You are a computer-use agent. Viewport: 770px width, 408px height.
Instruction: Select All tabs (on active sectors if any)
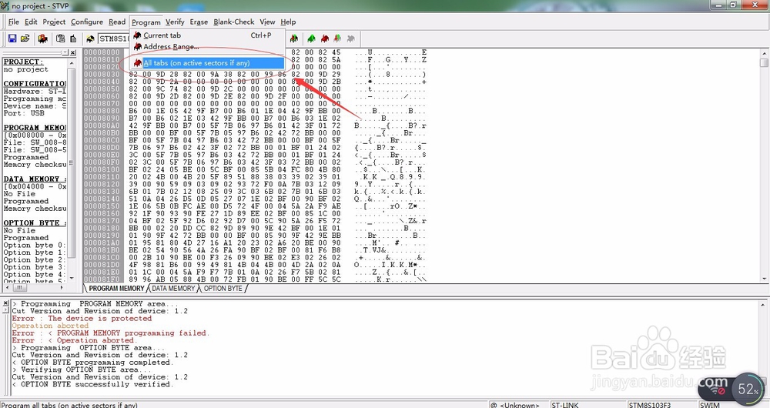click(208, 63)
